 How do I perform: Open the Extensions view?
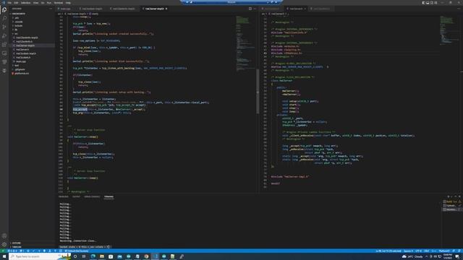coord(4,45)
